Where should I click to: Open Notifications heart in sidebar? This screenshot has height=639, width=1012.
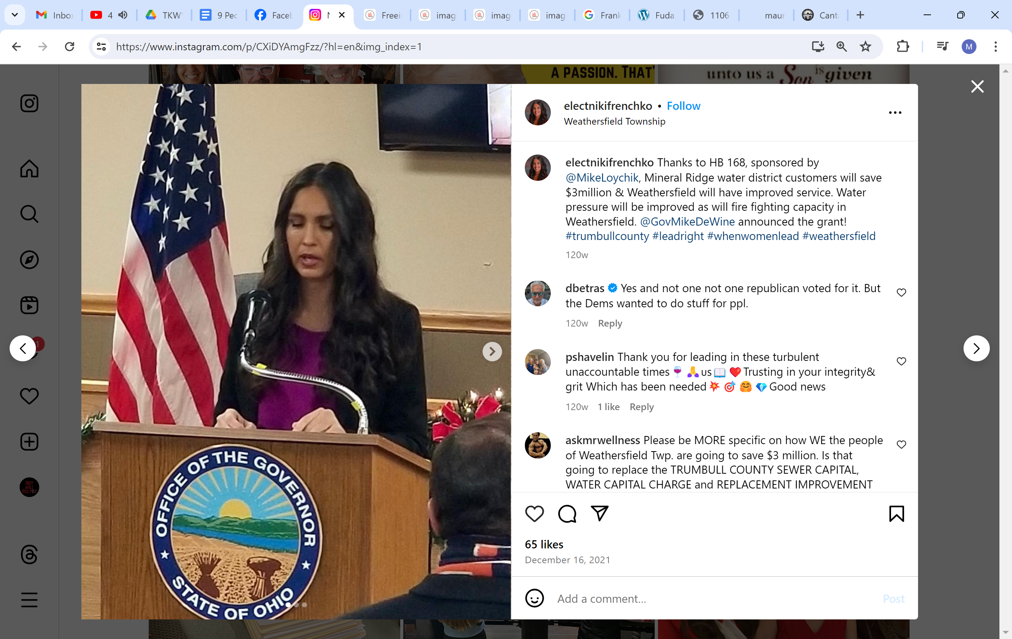(x=29, y=396)
